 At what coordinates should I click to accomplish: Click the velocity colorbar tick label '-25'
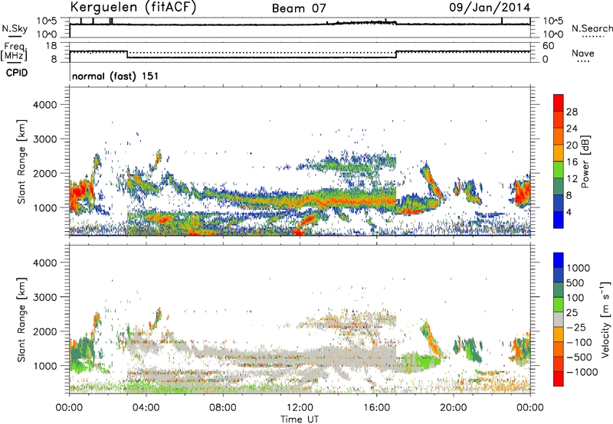click(x=576, y=327)
